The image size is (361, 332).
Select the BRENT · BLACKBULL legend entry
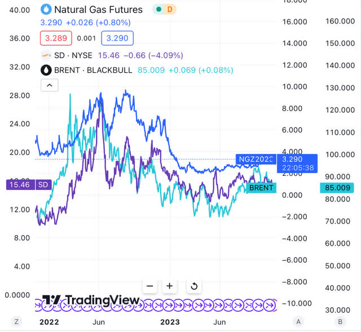click(93, 70)
